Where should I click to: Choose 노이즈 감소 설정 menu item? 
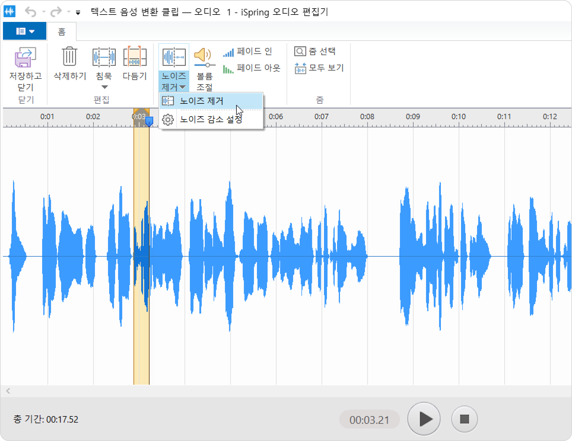click(211, 119)
